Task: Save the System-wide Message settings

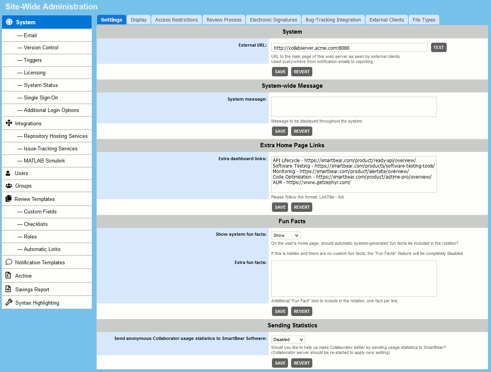Action: (280, 131)
